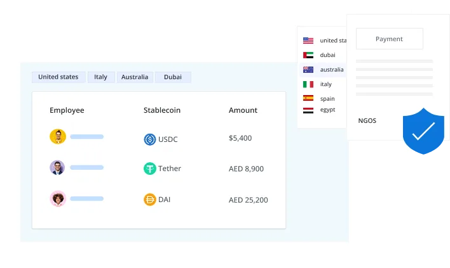Click the name placeholder bar in Tether row
450x268 pixels.
pos(87,168)
